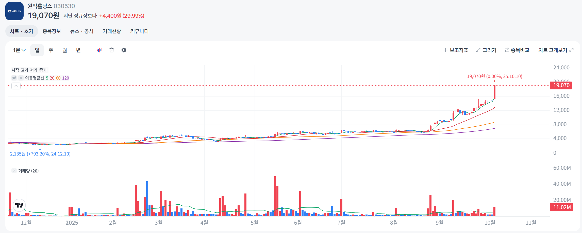Click the trash can delete icon
582x233 pixels.
[x=111, y=50]
